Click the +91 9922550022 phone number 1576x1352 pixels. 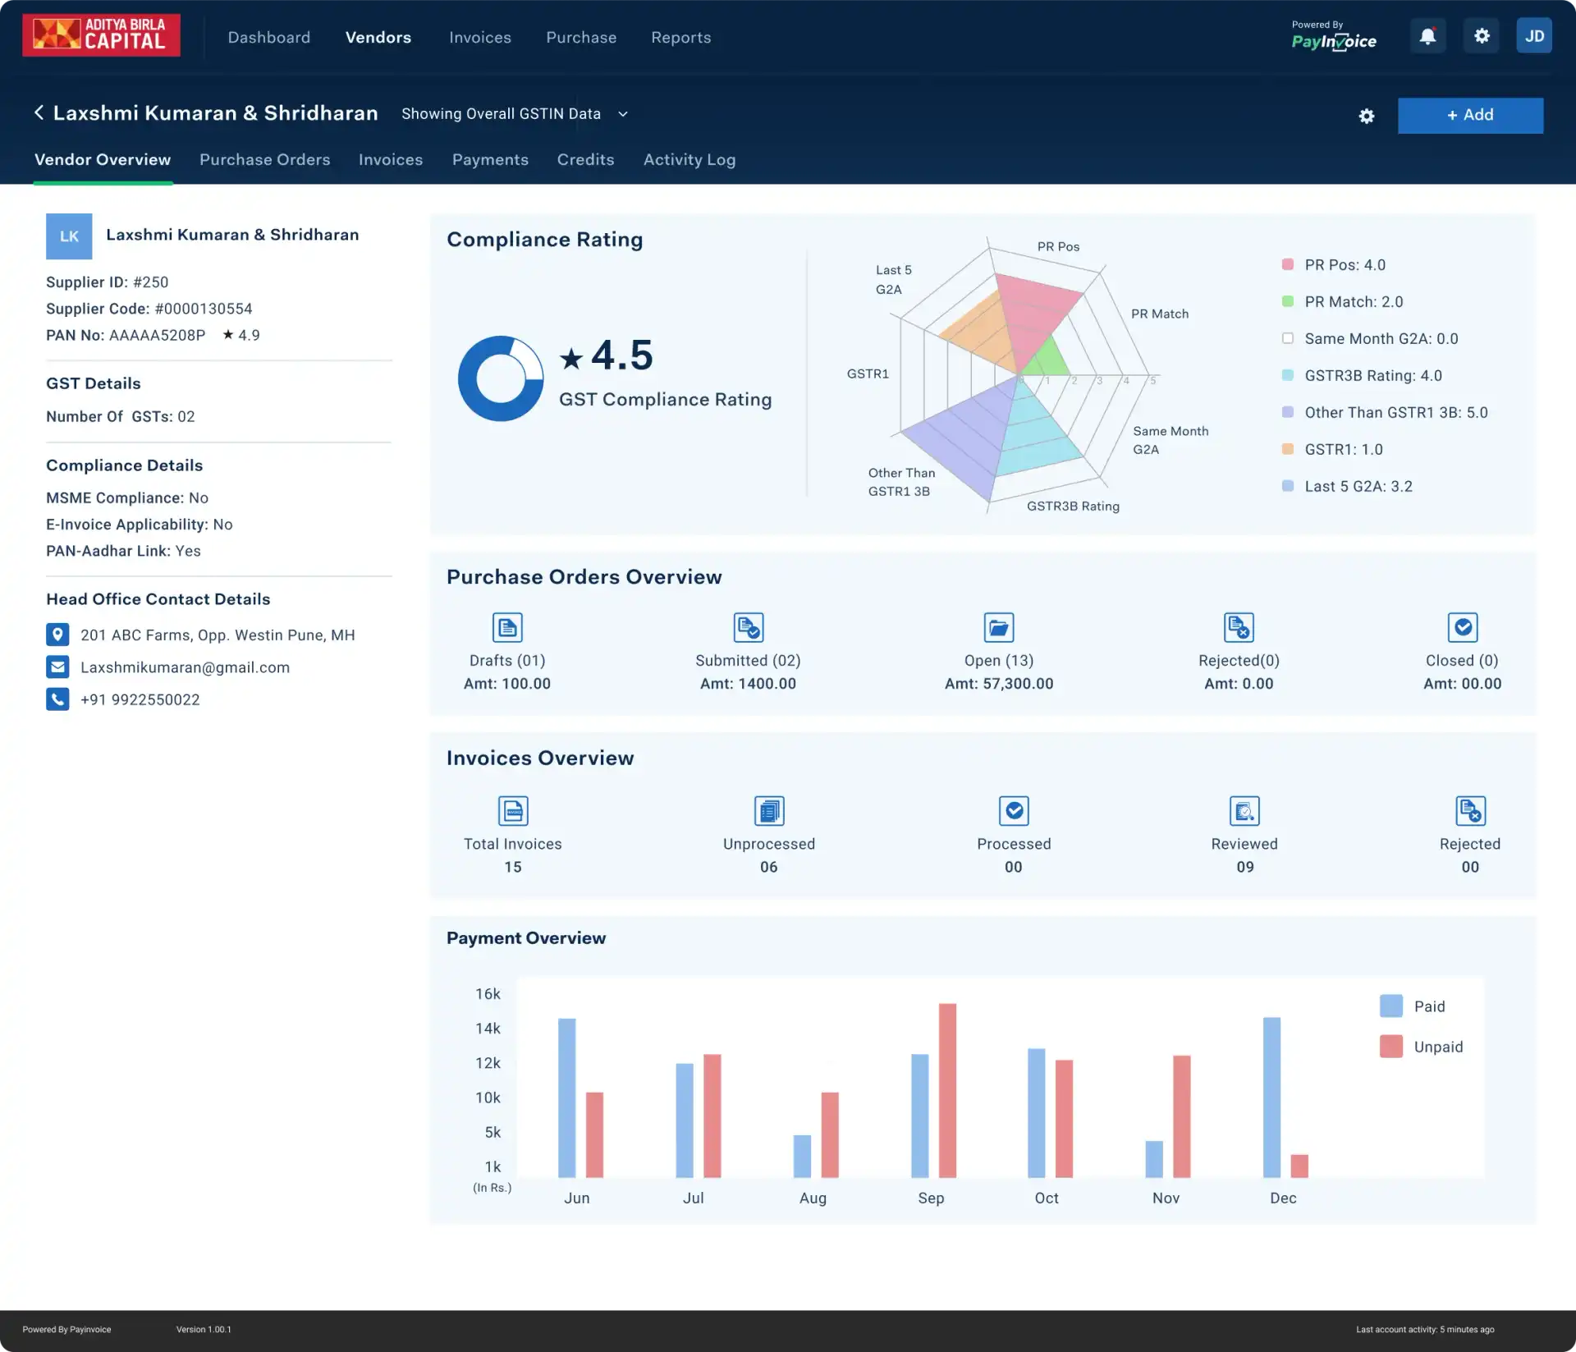click(x=140, y=699)
